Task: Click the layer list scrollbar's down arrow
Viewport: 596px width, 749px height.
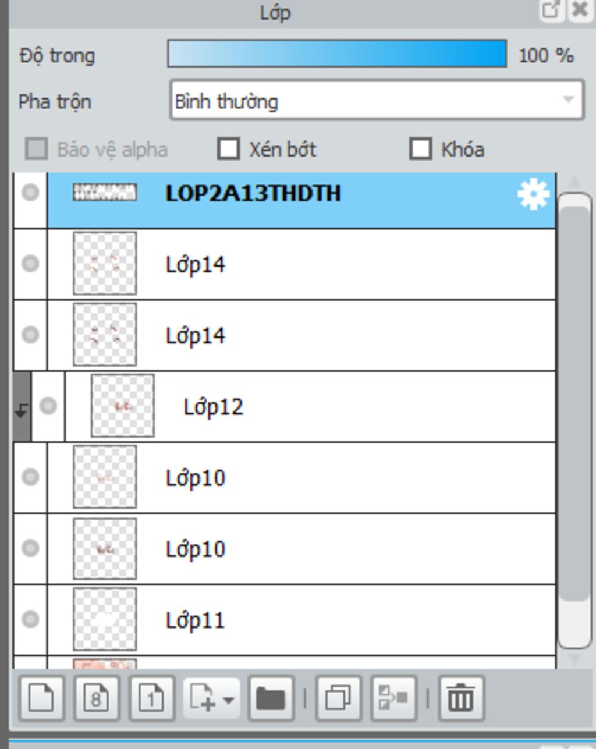Action: [574, 659]
